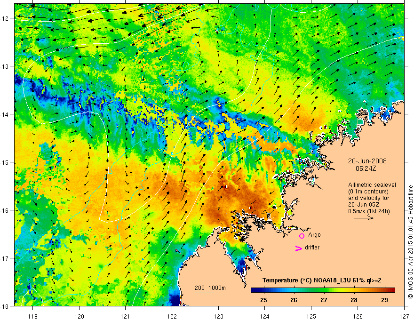414x320 pixels.
Task: Click the magenta drifter arrow marker
Action: (298, 248)
